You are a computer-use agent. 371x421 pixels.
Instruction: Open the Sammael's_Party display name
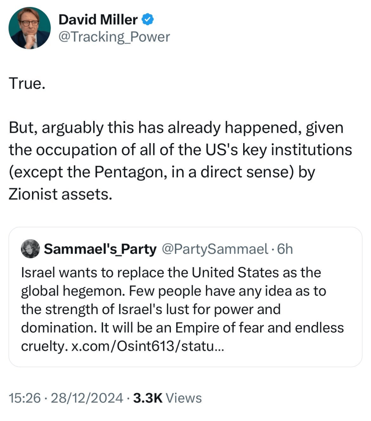100,249
